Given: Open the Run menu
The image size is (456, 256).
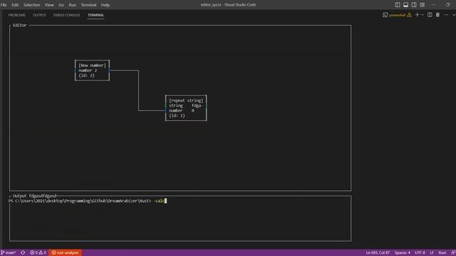Looking at the screenshot, I should (73, 5).
